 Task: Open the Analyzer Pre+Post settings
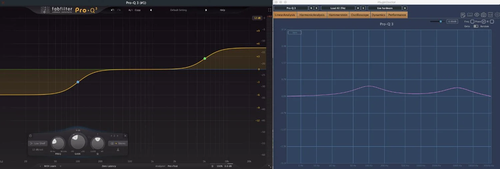tap(173, 166)
